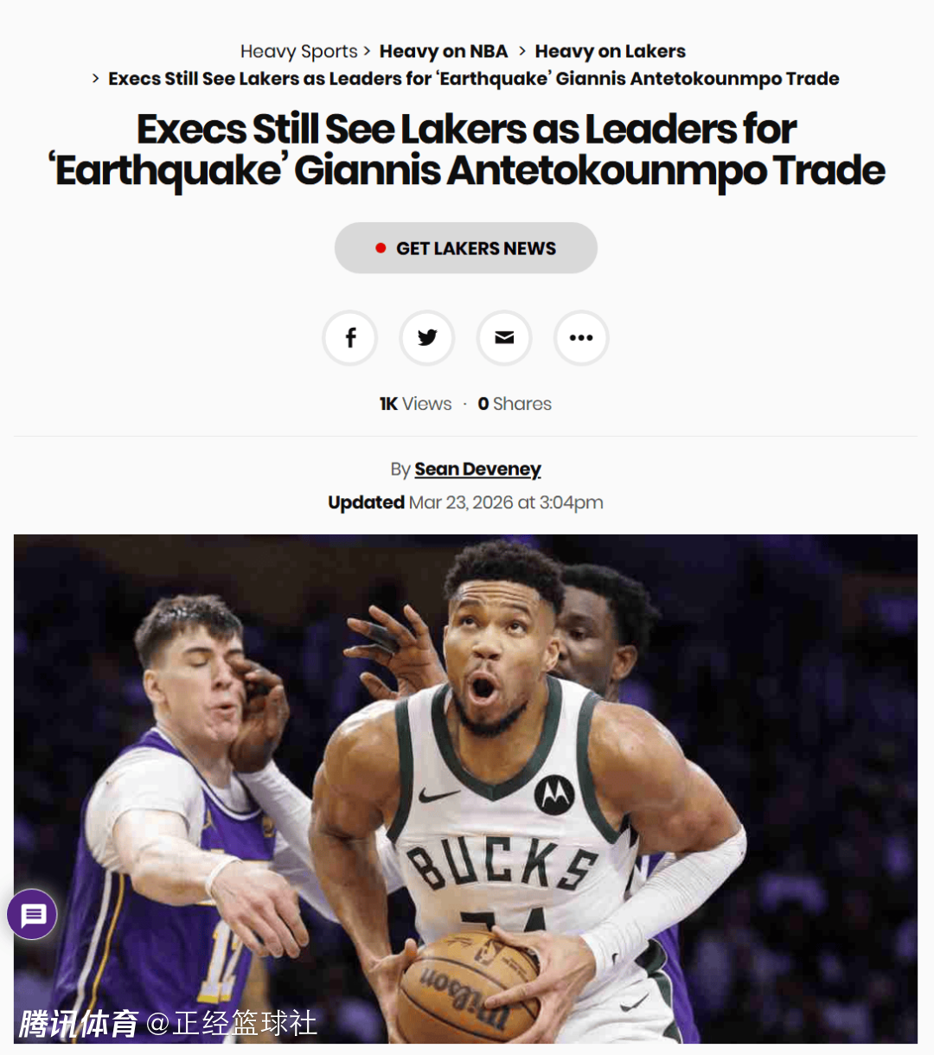This screenshot has height=1055, width=934.
Task: Click the chevron between Heavy on NBA and Lakers
Action: (522, 52)
